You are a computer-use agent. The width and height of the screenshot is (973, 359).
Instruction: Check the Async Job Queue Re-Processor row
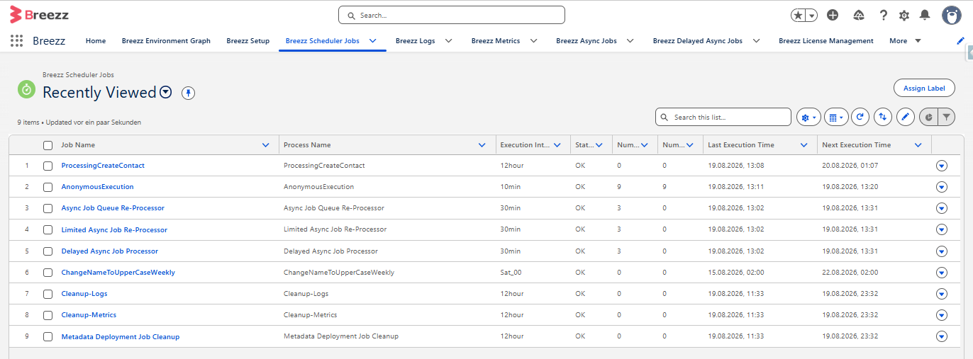48,208
